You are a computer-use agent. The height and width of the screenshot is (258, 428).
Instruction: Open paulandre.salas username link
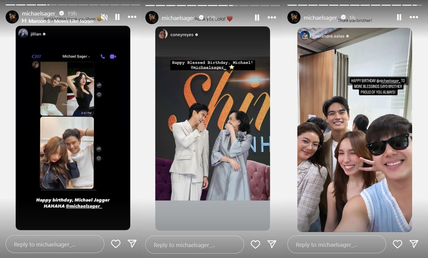click(x=328, y=36)
